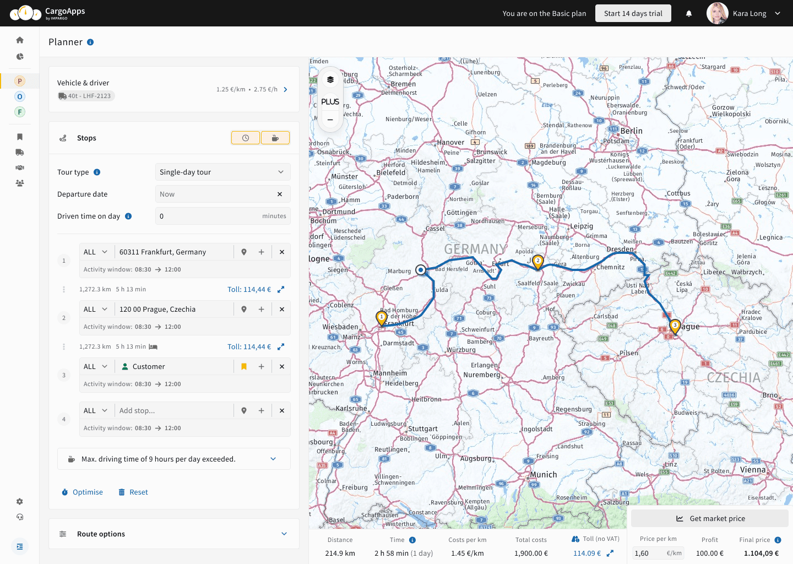The height and width of the screenshot is (564, 793).
Task: Open statistics via the pie chart sidebar icon
Action: coord(20,56)
